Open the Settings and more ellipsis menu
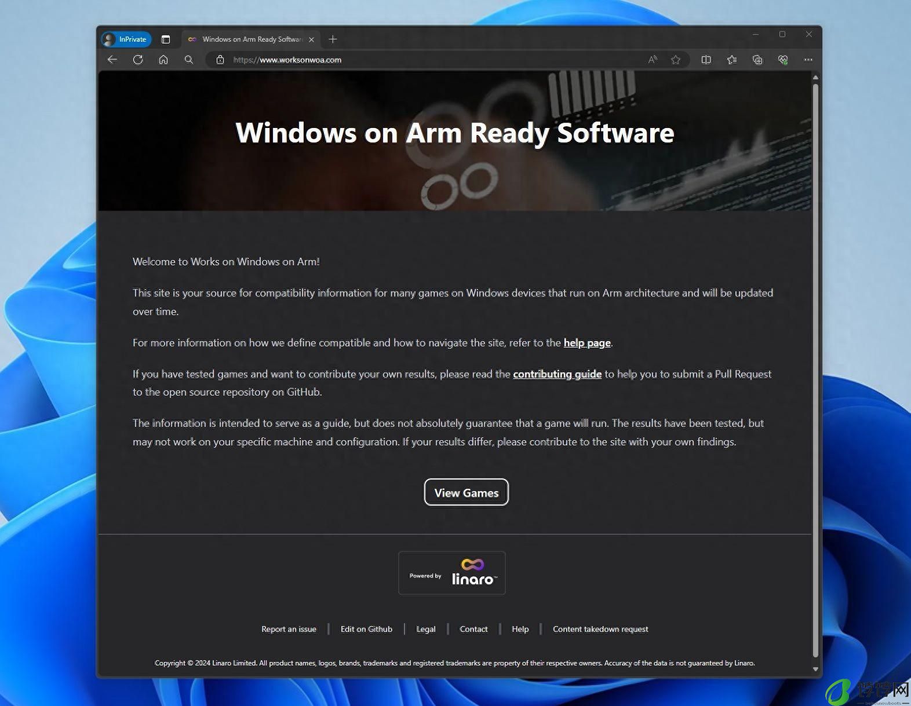Viewport: 911px width, 706px height. coord(808,60)
